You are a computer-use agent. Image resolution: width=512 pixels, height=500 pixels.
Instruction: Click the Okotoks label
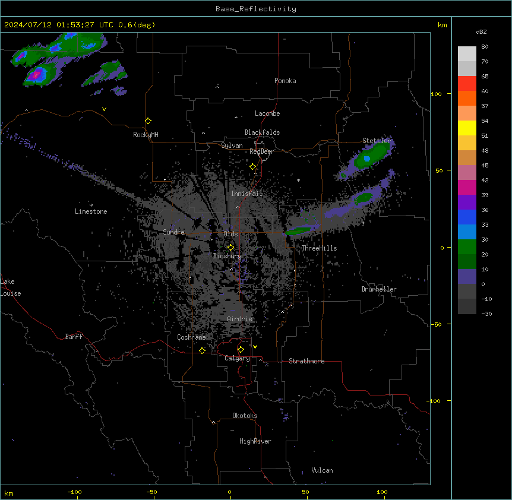click(x=245, y=416)
